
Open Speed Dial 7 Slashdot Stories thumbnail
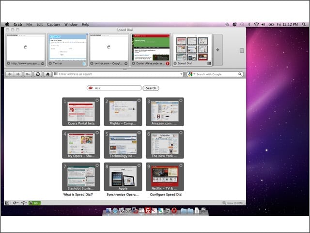[81, 177]
